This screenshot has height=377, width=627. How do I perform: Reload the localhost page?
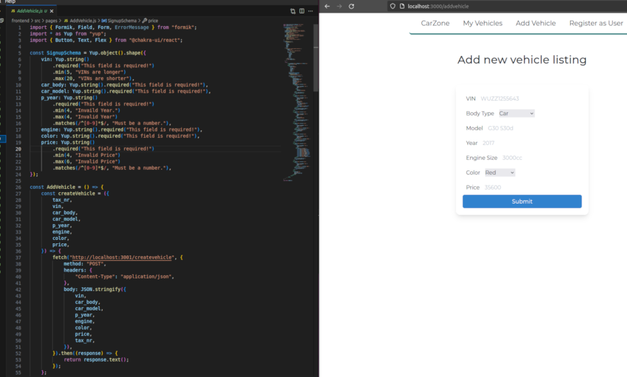tap(351, 6)
